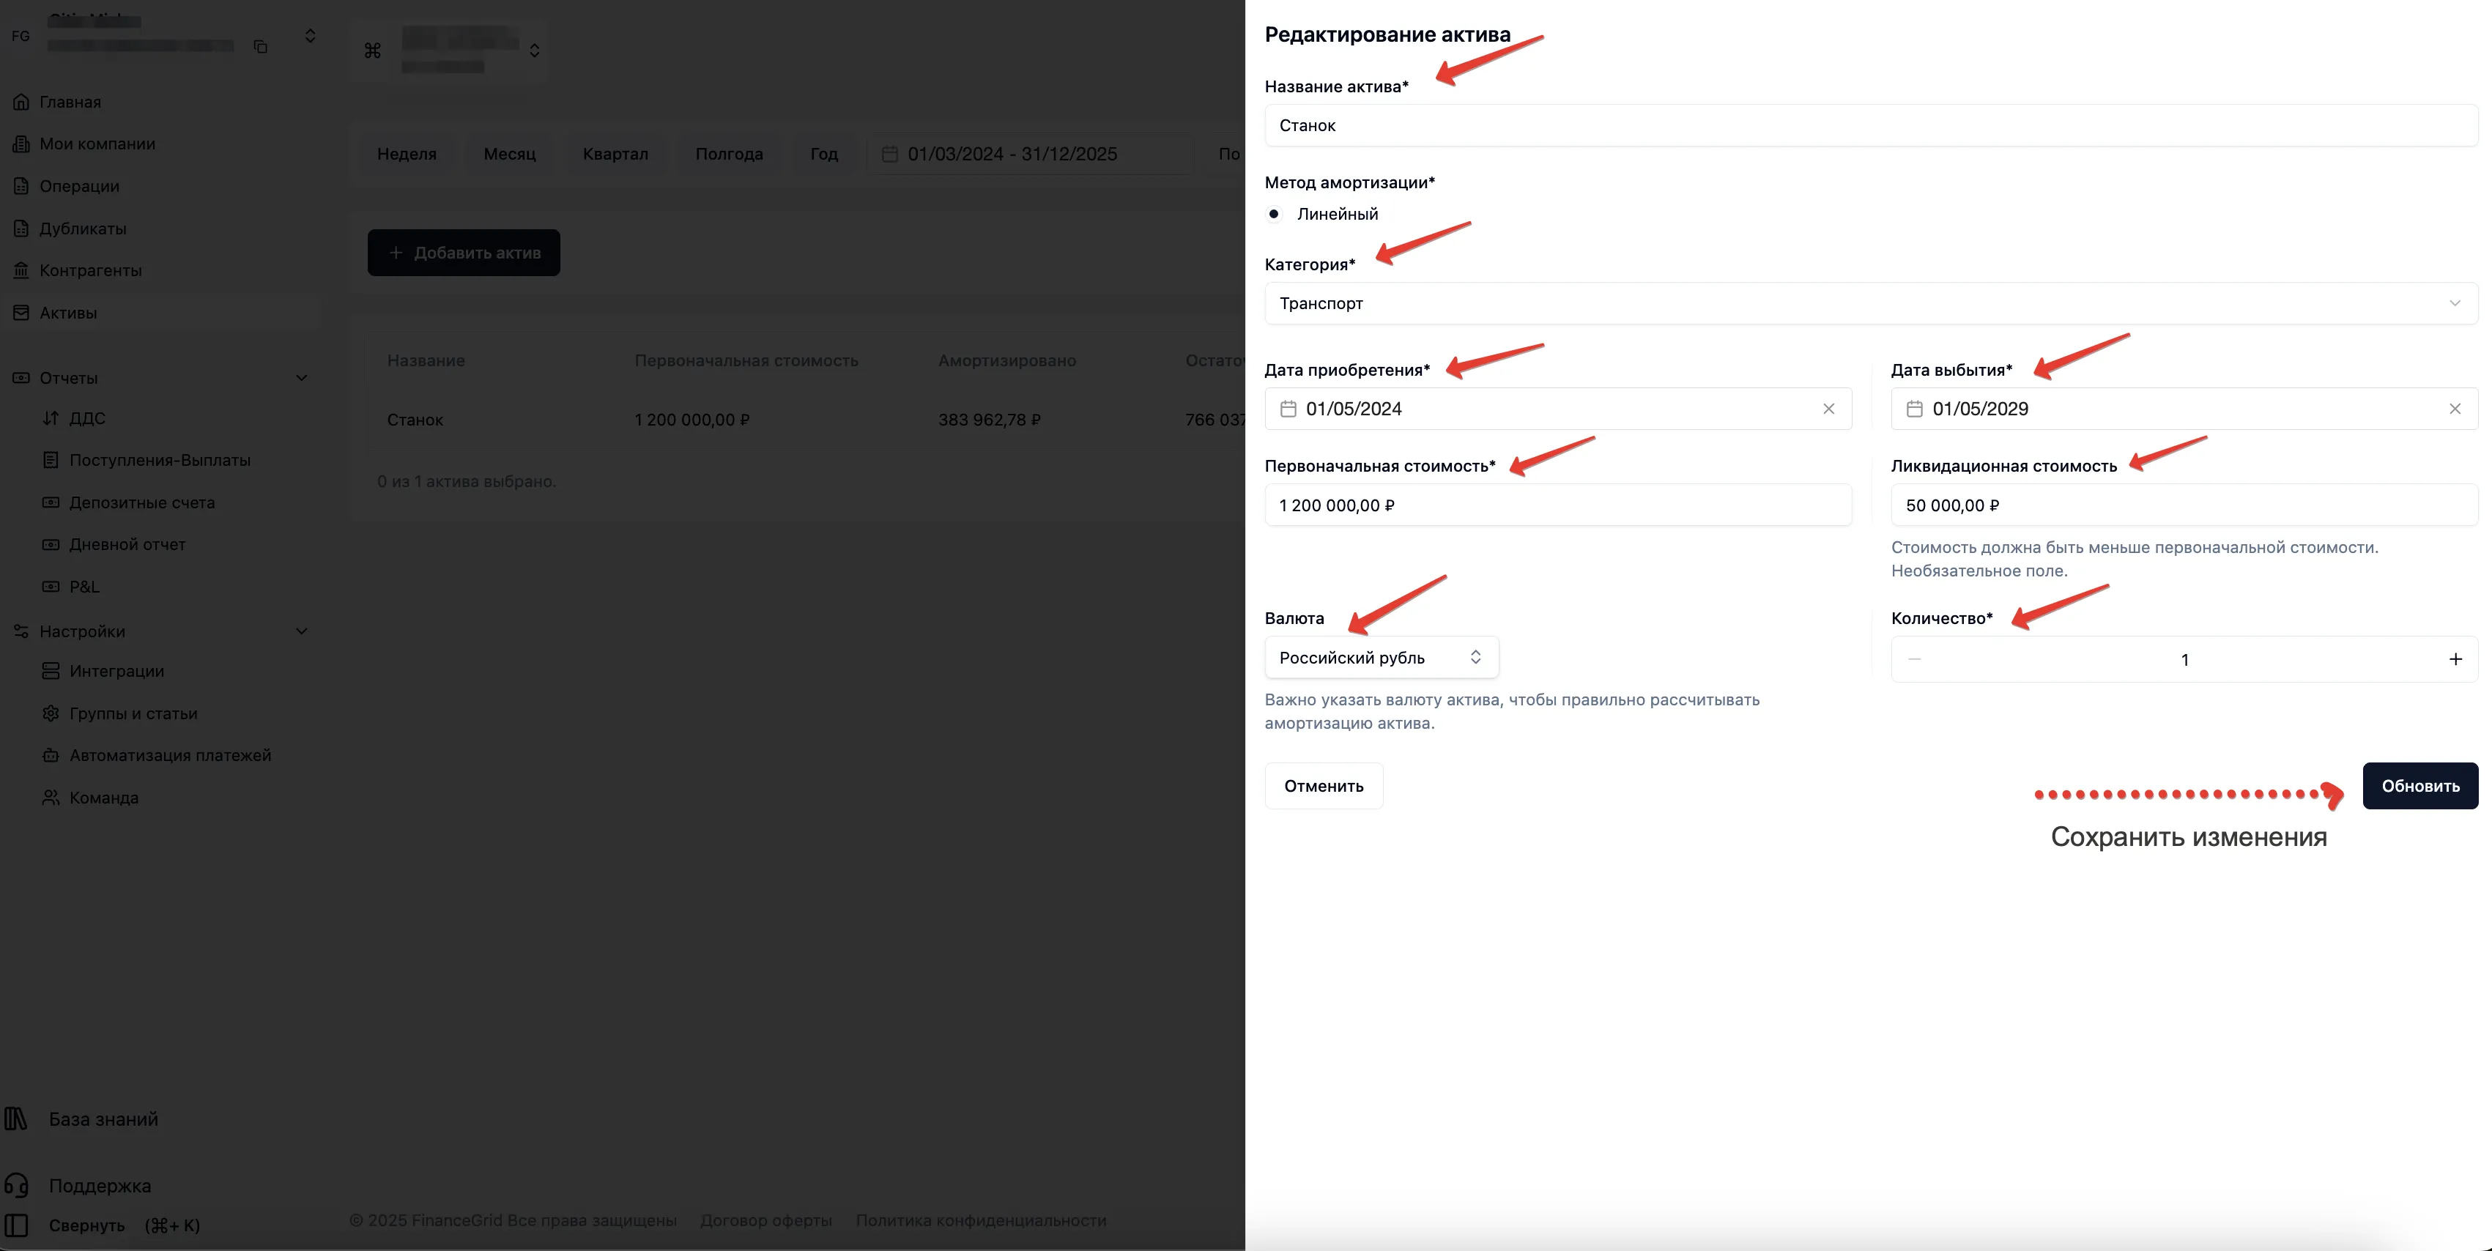Open Интеграции settings
This screenshot has height=1251, width=2492.
(x=116, y=670)
